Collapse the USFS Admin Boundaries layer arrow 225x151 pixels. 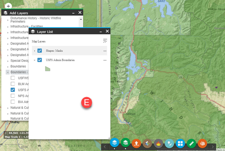[x=34, y=60]
